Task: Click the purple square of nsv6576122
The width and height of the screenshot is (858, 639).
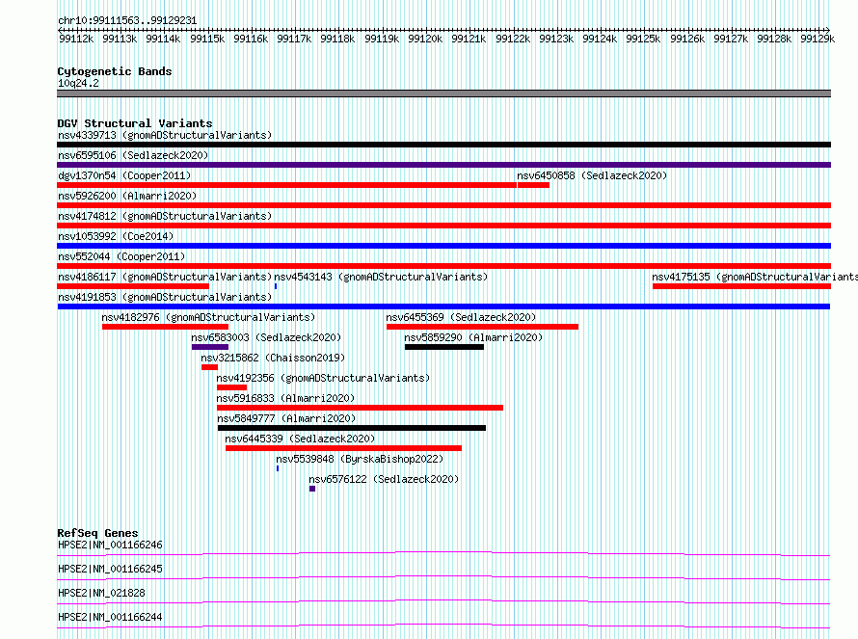Action: coord(312,489)
